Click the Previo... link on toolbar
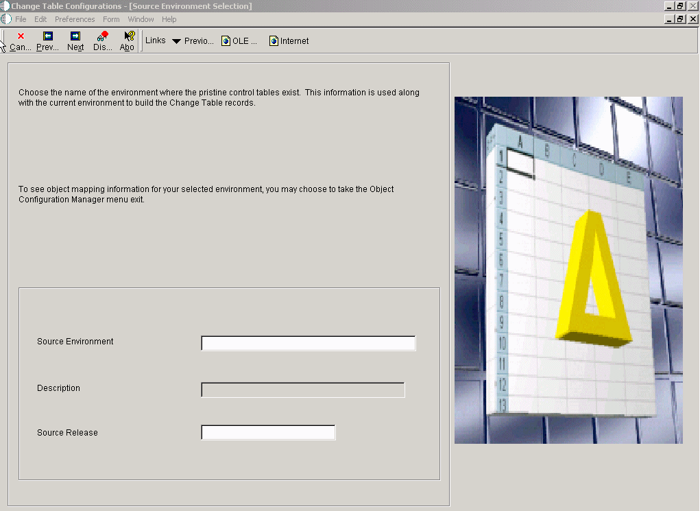The width and height of the screenshot is (700, 511). click(199, 41)
